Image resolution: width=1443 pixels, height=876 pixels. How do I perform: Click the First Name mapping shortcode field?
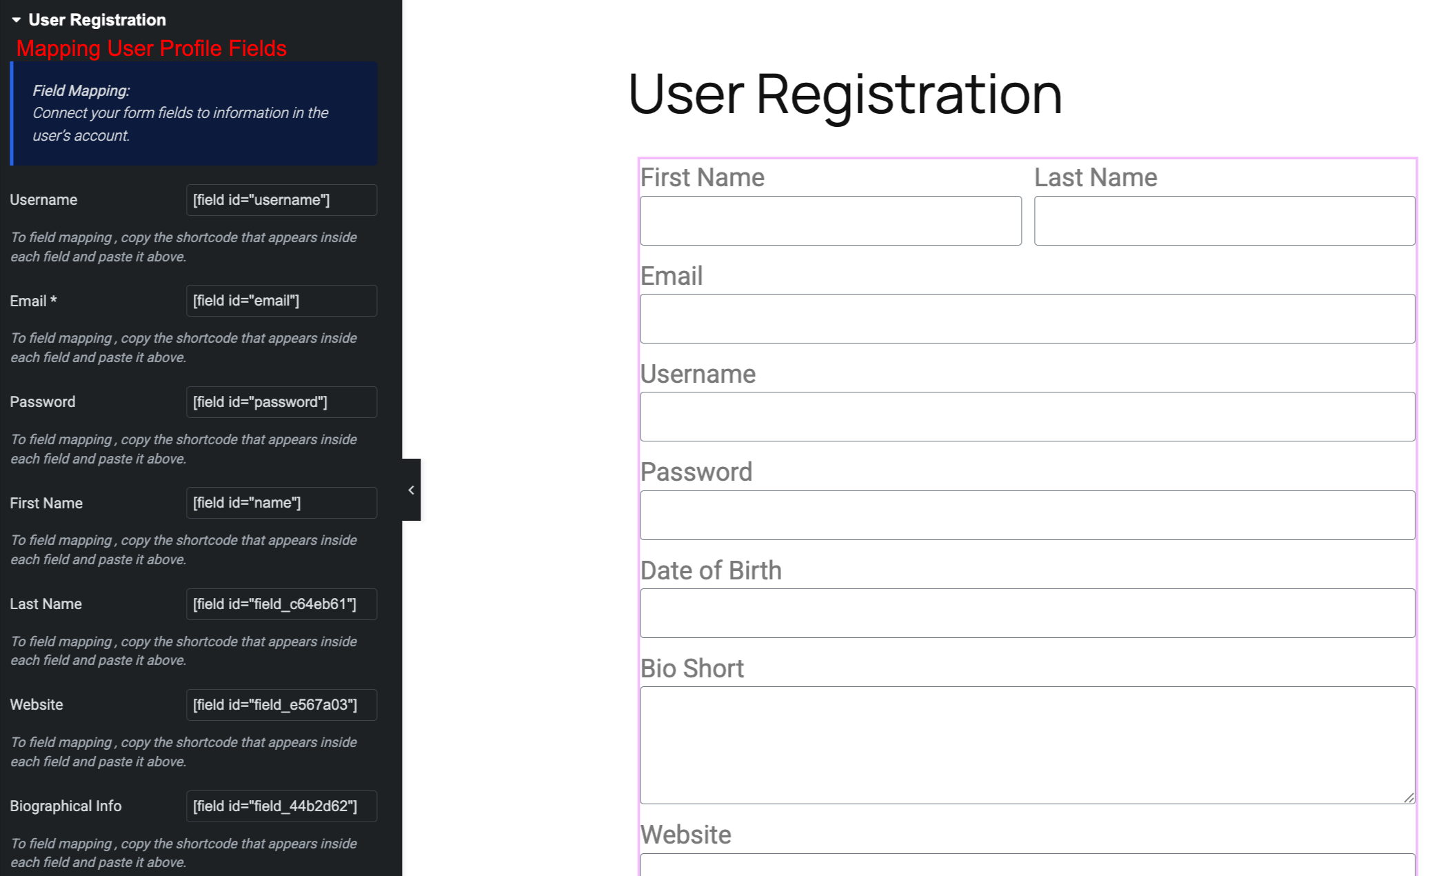281,503
